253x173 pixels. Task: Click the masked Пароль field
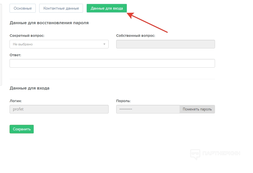148,109
